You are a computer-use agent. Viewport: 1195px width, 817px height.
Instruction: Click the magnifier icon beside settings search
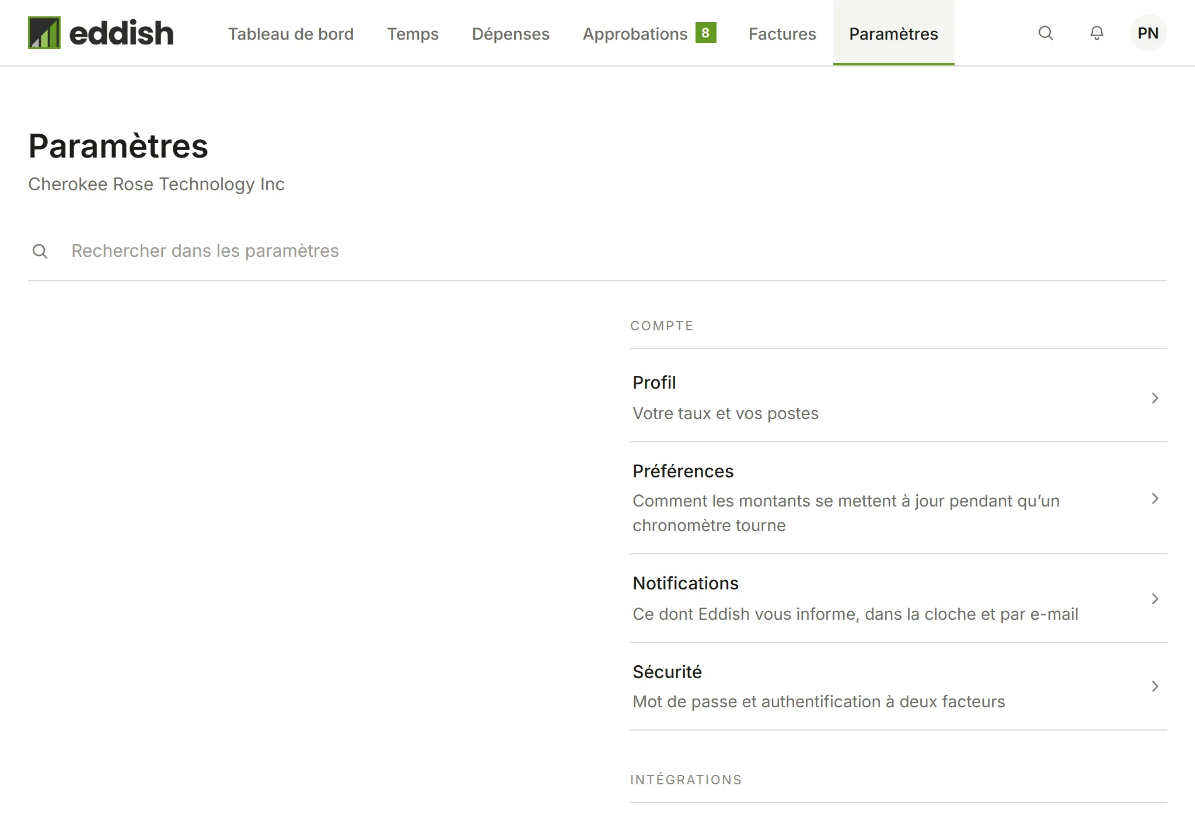[40, 252]
